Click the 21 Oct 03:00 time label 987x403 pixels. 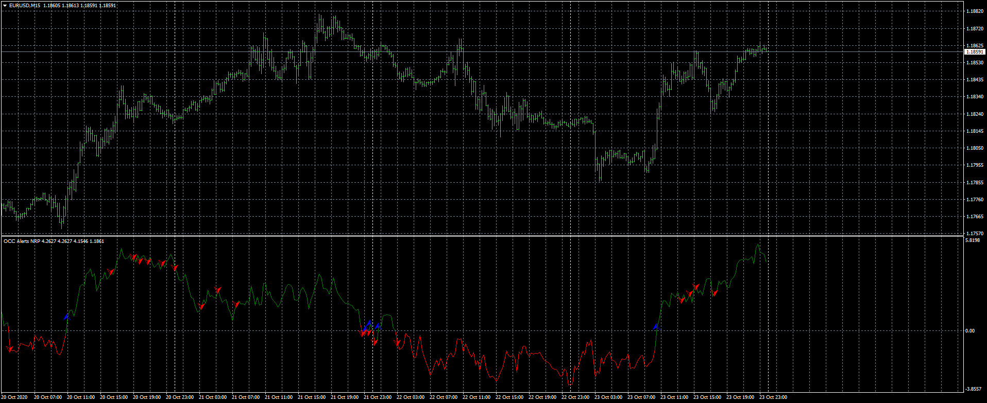click(x=213, y=397)
